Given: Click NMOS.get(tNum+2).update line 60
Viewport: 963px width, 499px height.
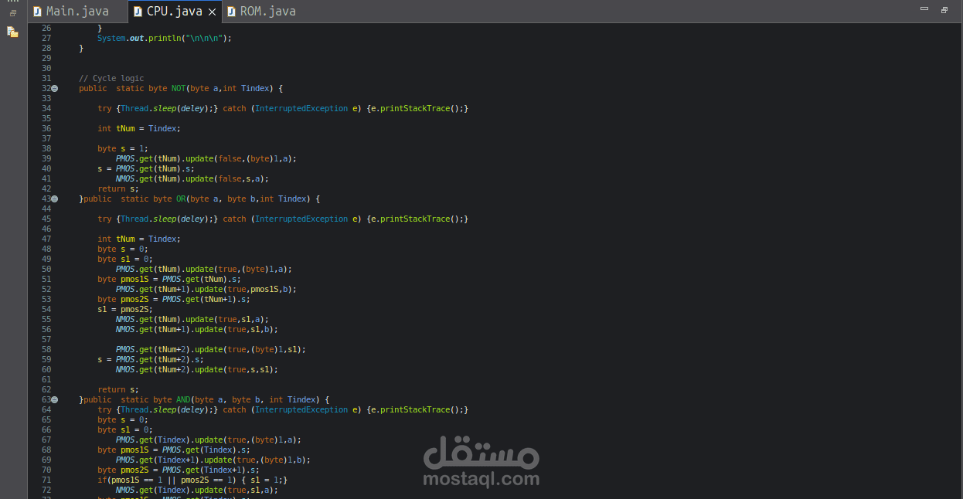Looking at the screenshot, I should coord(197,369).
